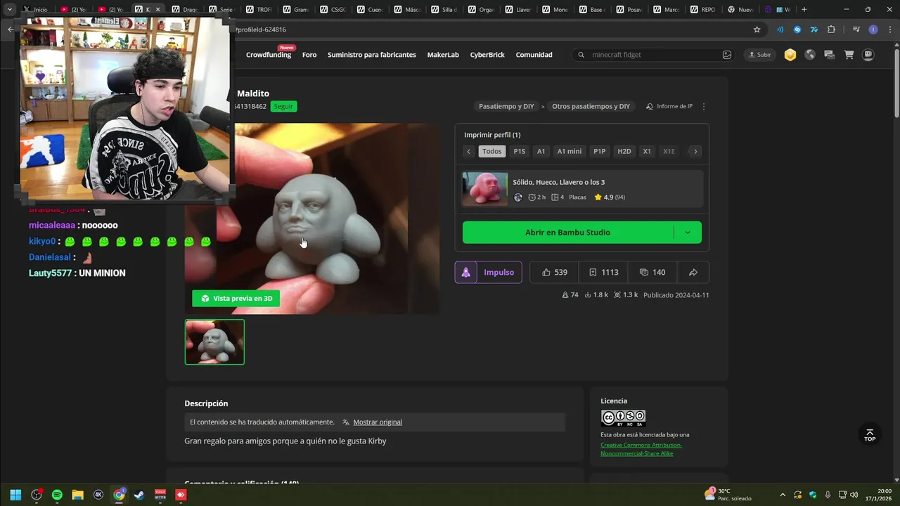Screen dimensions: 900x506
Task: Like the model with 539 likes
Action: [555, 273]
